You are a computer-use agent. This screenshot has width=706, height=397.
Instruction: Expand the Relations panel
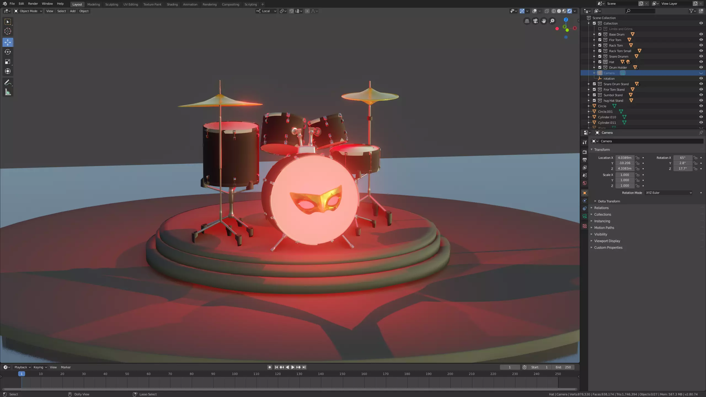click(601, 208)
